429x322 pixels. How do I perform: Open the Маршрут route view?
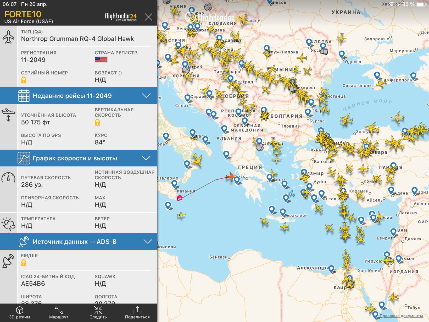(59, 313)
